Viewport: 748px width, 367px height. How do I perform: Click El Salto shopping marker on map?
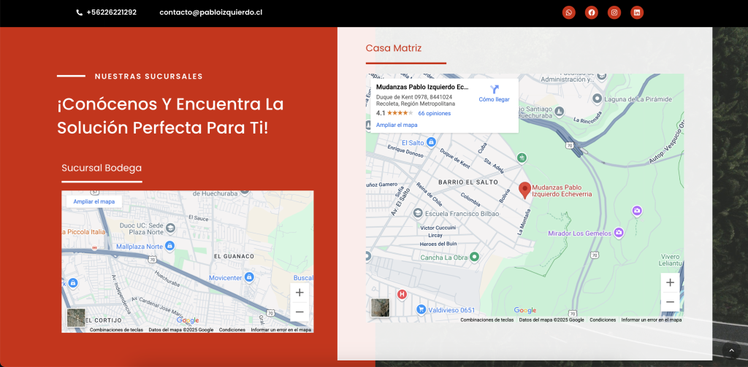[431, 142]
